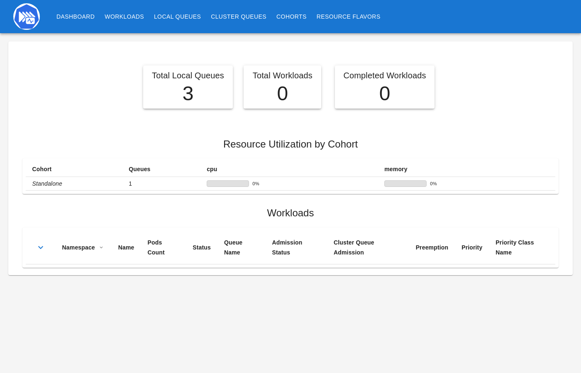
Task: Click the Cohort column header
Action: pyautogui.click(x=42, y=169)
